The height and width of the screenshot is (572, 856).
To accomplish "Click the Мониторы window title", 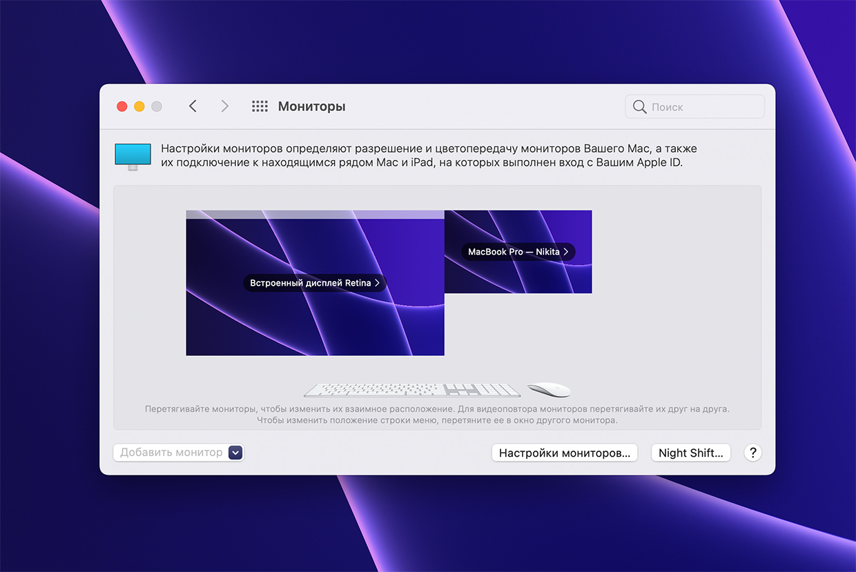I will click(x=311, y=106).
